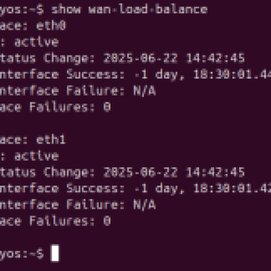271x271 pixels.
Task: Click the word 'Failure:' in the eth1 block
Action: [96, 205]
